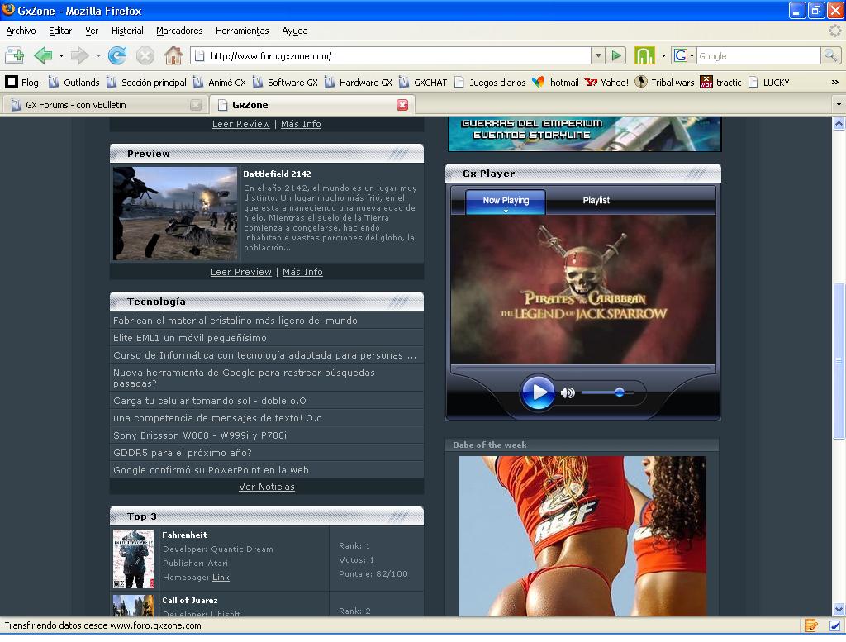Click the green arch toolbar icon
Viewport: 846px width, 642px height.
pos(644,55)
